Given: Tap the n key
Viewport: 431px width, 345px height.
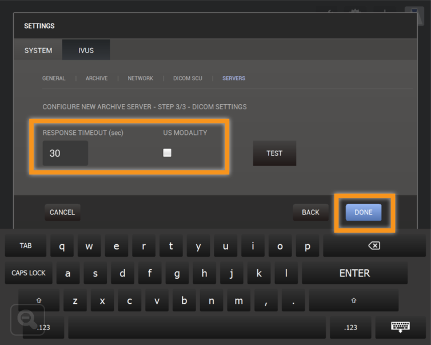Looking at the screenshot, I should tap(211, 300).
